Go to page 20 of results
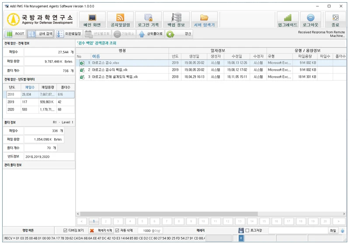 (x=325, y=221)
